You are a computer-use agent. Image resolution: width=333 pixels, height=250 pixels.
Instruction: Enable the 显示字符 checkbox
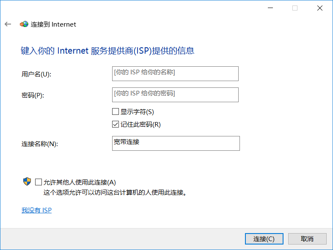coord(116,112)
